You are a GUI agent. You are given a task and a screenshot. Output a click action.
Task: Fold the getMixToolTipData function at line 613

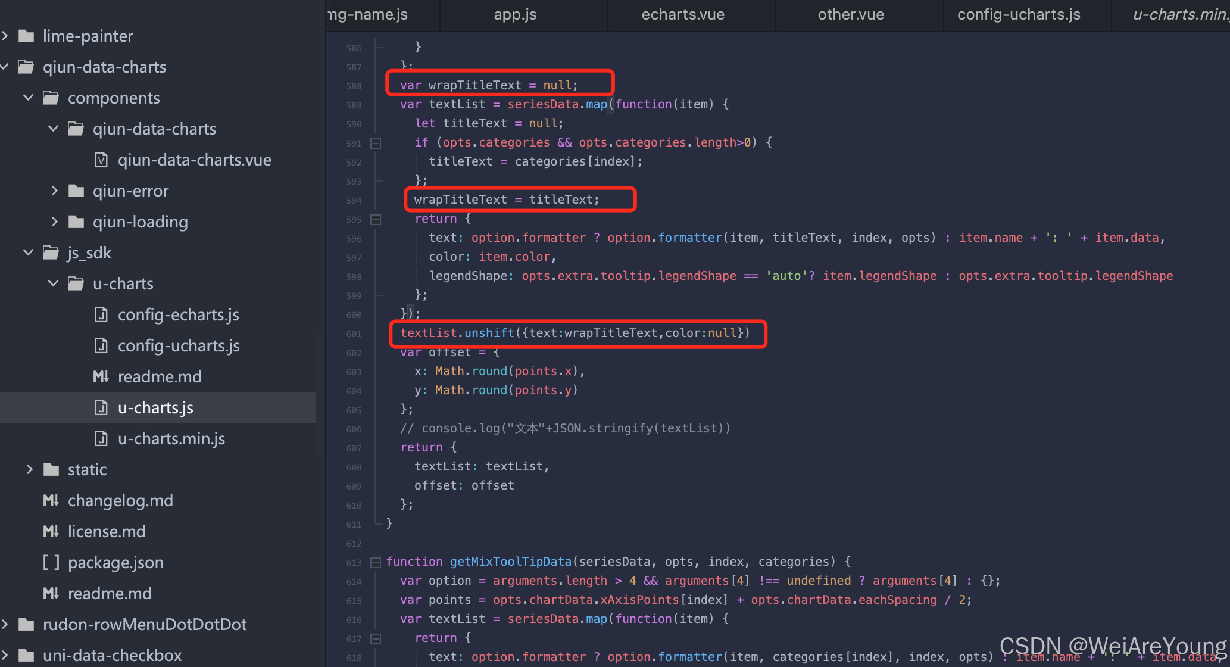pyautogui.click(x=376, y=562)
